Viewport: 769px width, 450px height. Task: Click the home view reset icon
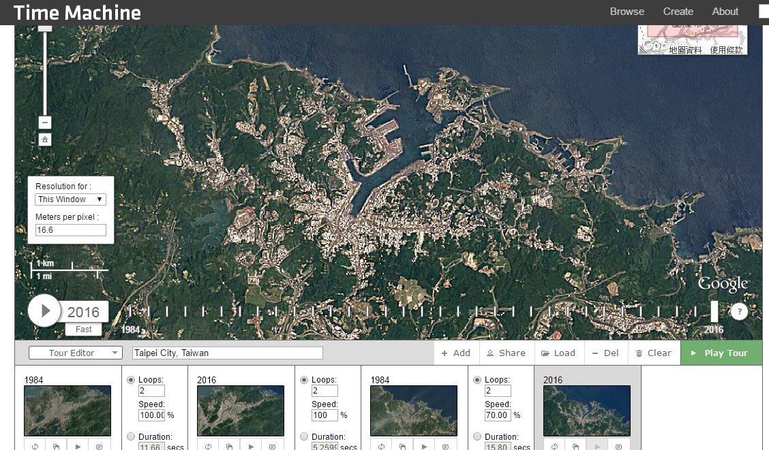[44, 140]
